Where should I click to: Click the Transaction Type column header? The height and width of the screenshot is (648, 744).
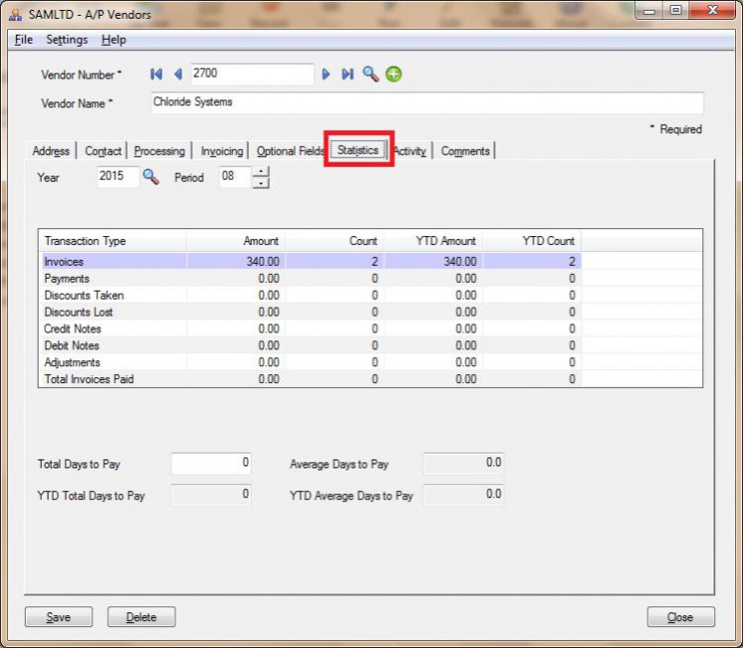113,241
